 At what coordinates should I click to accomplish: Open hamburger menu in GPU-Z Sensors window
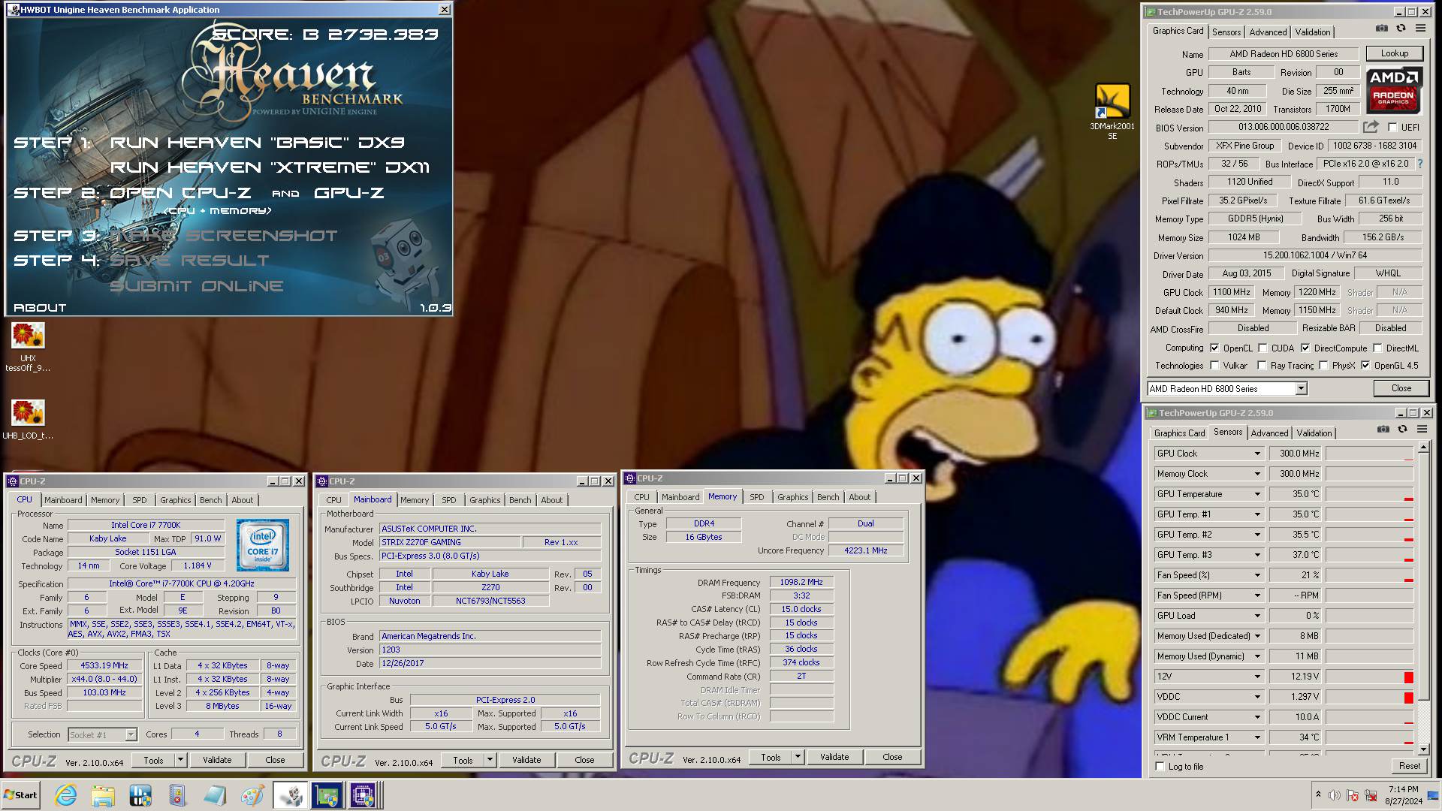point(1422,430)
